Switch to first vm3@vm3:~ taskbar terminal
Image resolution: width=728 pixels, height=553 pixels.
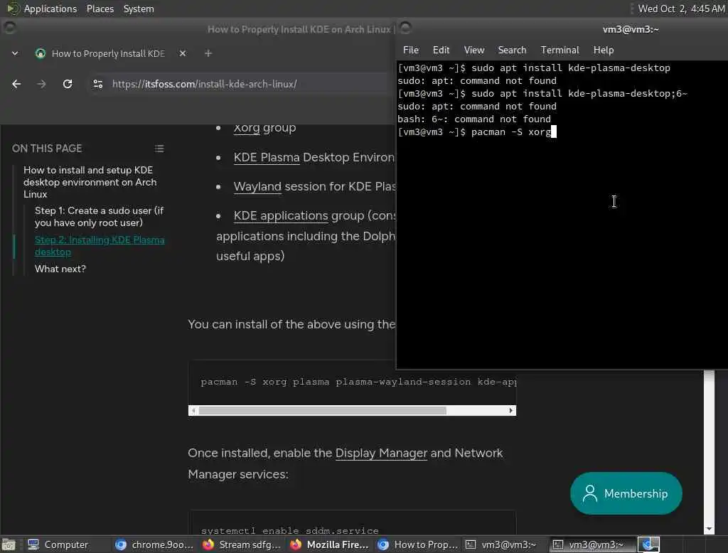pos(504,544)
